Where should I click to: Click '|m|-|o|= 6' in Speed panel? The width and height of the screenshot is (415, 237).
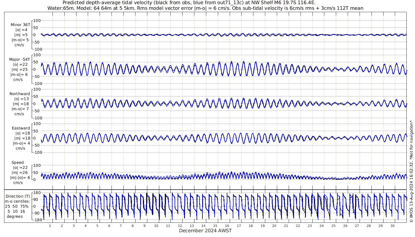pos(20,177)
